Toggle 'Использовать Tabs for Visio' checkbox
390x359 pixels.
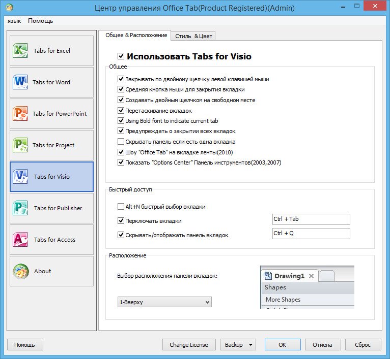[x=121, y=56]
